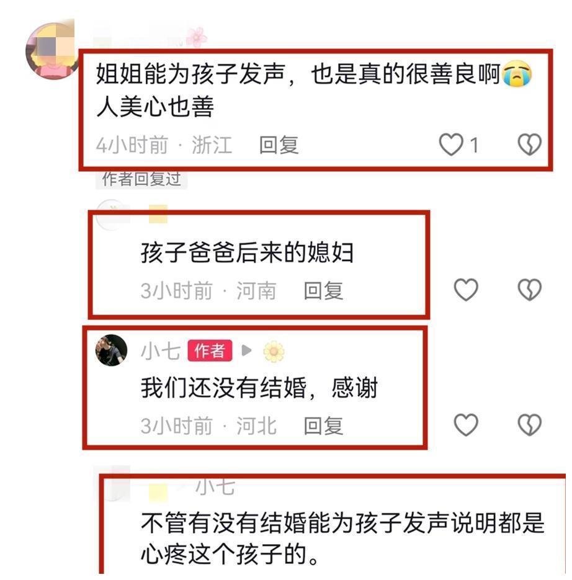The image size is (572, 580).
Task: Click the daisy flower emoji beside the arrow
Action: (x=274, y=351)
